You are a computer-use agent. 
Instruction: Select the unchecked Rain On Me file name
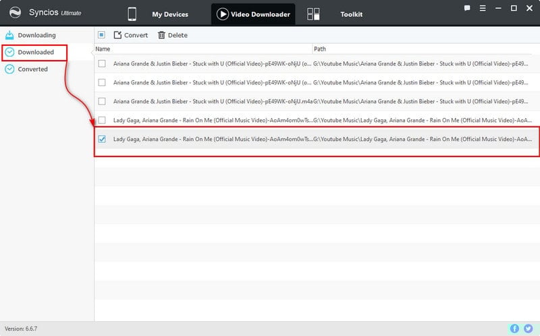coord(213,120)
